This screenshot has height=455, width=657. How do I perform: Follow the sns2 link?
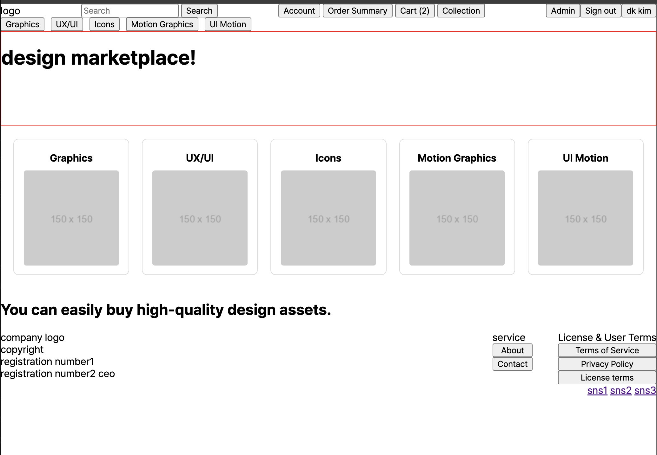pos(620,390)
